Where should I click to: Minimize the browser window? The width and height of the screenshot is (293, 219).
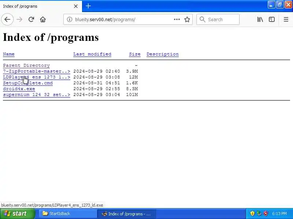[271, 5]
